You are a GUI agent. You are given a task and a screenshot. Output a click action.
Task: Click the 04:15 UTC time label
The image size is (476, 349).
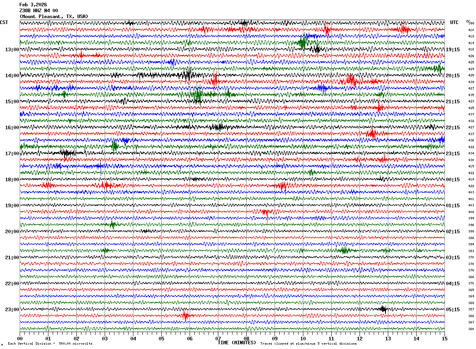pyautogui.click(x=453, y=284)
